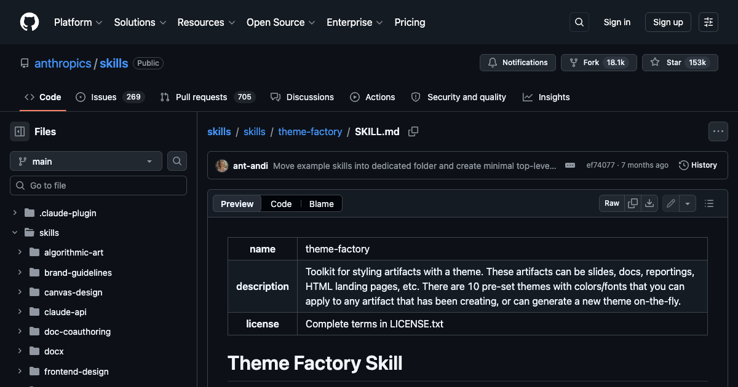Go to the anthropics organization page
738x387 pixels.
(63, 63)
